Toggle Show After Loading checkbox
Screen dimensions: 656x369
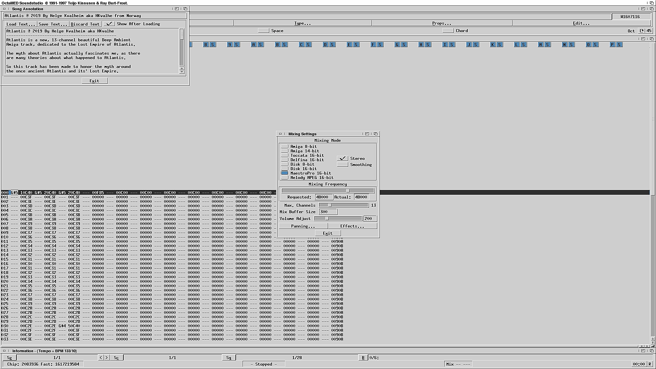[109, 24]
